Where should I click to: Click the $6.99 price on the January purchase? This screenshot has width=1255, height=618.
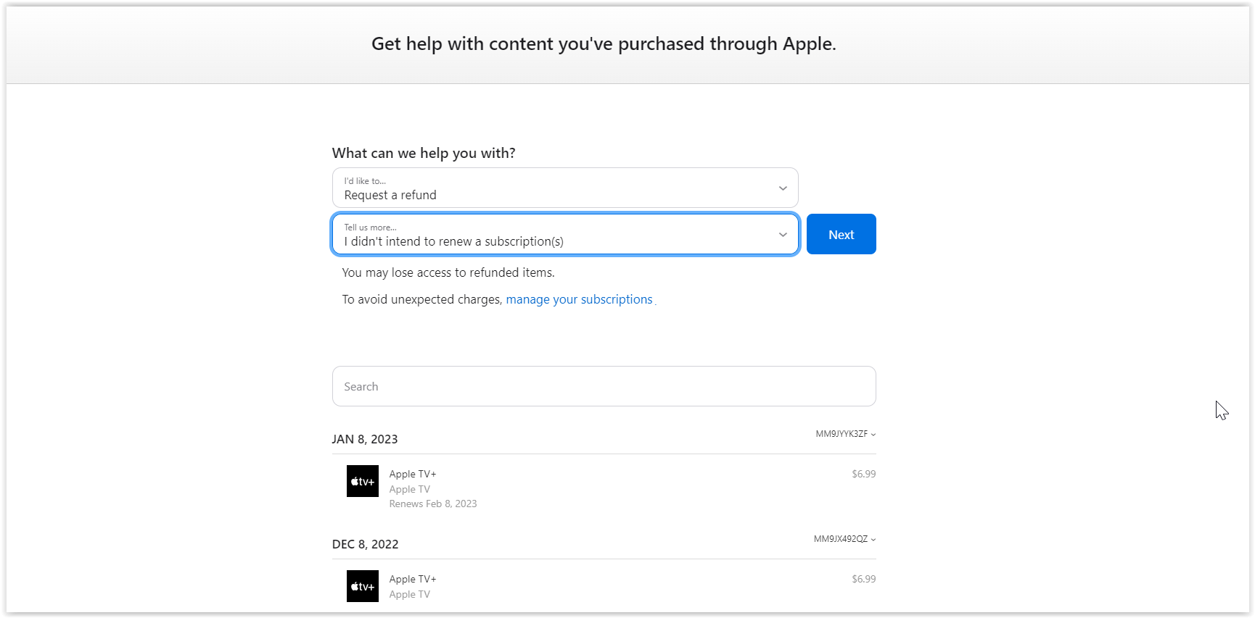coord(864,473)
